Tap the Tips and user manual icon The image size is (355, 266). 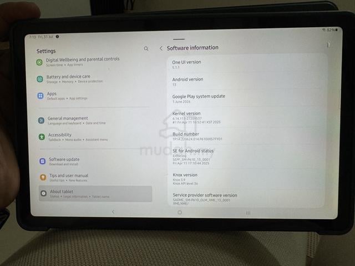coord(43,177)
